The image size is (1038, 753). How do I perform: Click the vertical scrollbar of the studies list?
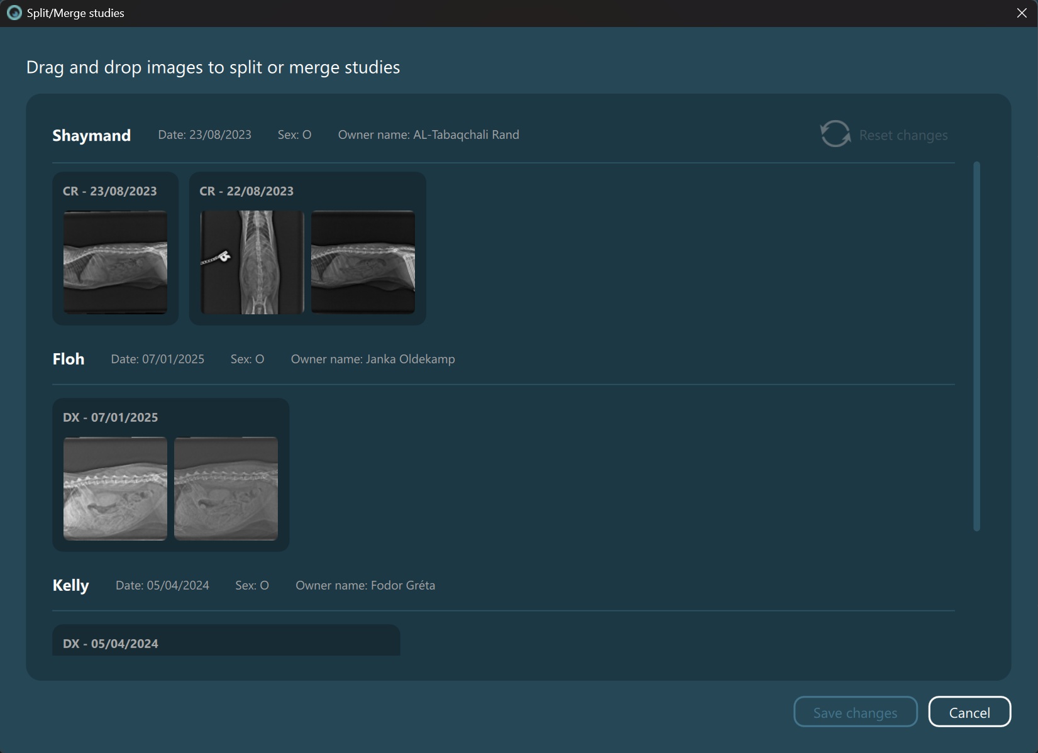976,346
